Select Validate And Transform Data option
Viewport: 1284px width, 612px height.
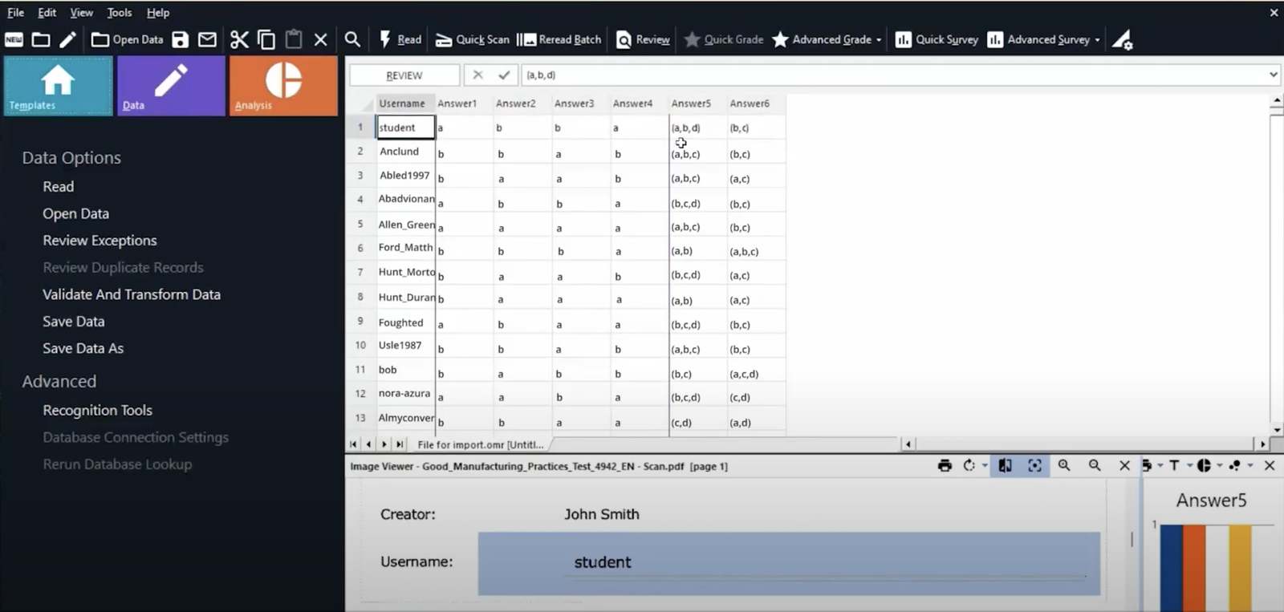(132, 294)
